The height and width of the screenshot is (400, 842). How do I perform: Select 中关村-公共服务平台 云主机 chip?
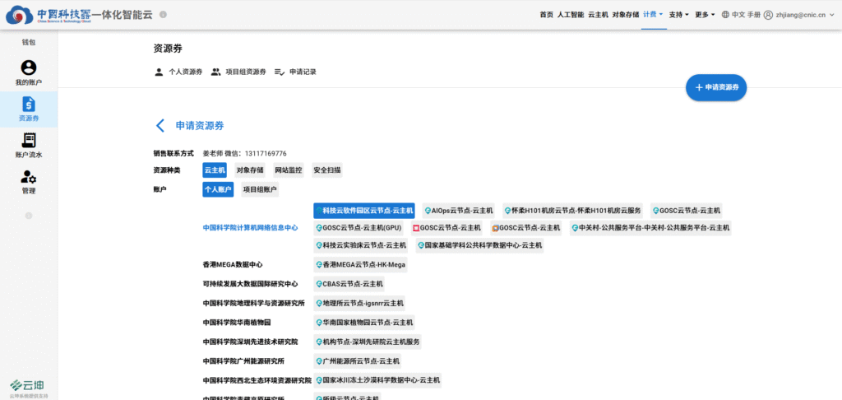click(x=650, y=228)
